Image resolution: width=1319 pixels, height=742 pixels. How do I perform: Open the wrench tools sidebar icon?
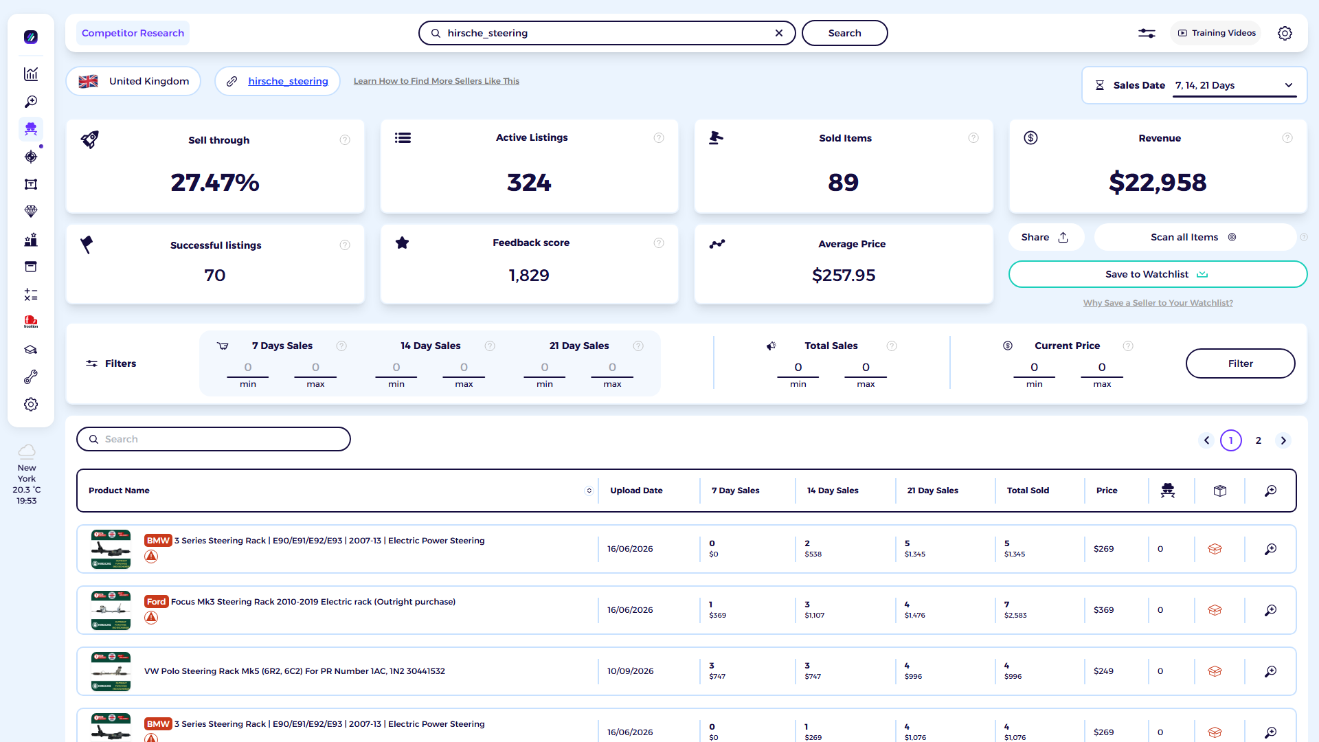(x=31, y=377)
